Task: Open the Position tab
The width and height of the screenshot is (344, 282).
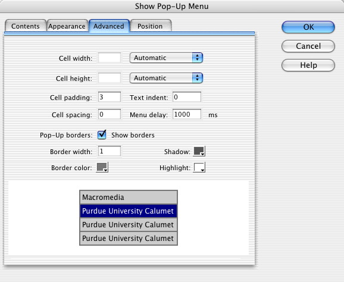Action: (150, 26)
